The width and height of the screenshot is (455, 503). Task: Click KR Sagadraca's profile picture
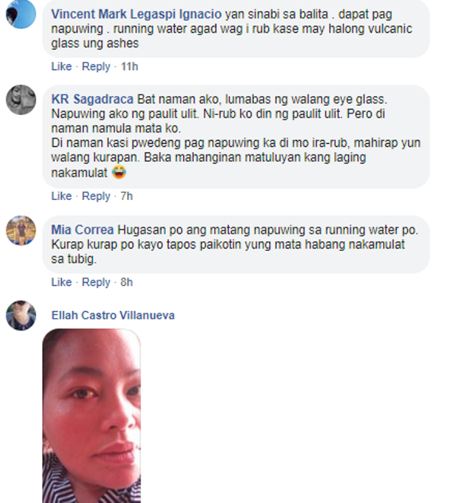point(21,100)
